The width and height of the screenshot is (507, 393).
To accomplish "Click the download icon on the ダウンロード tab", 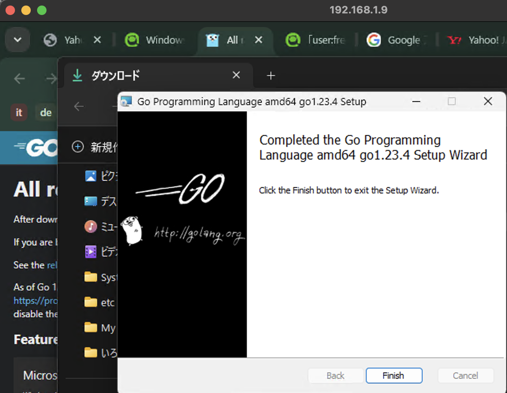I will pyautogui.click(x=77, y=75).
